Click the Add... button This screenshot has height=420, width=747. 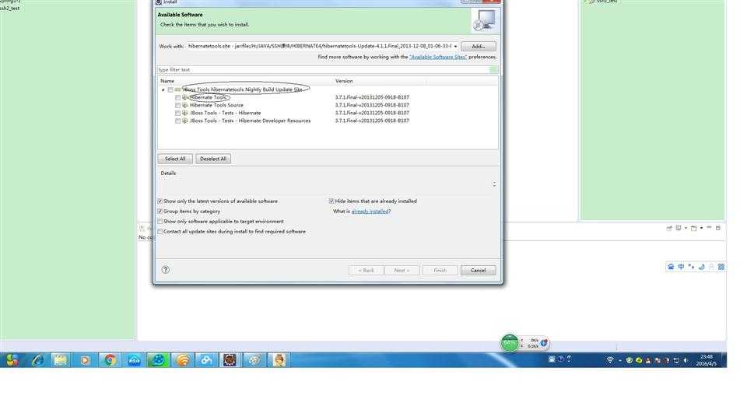(479, 46)
